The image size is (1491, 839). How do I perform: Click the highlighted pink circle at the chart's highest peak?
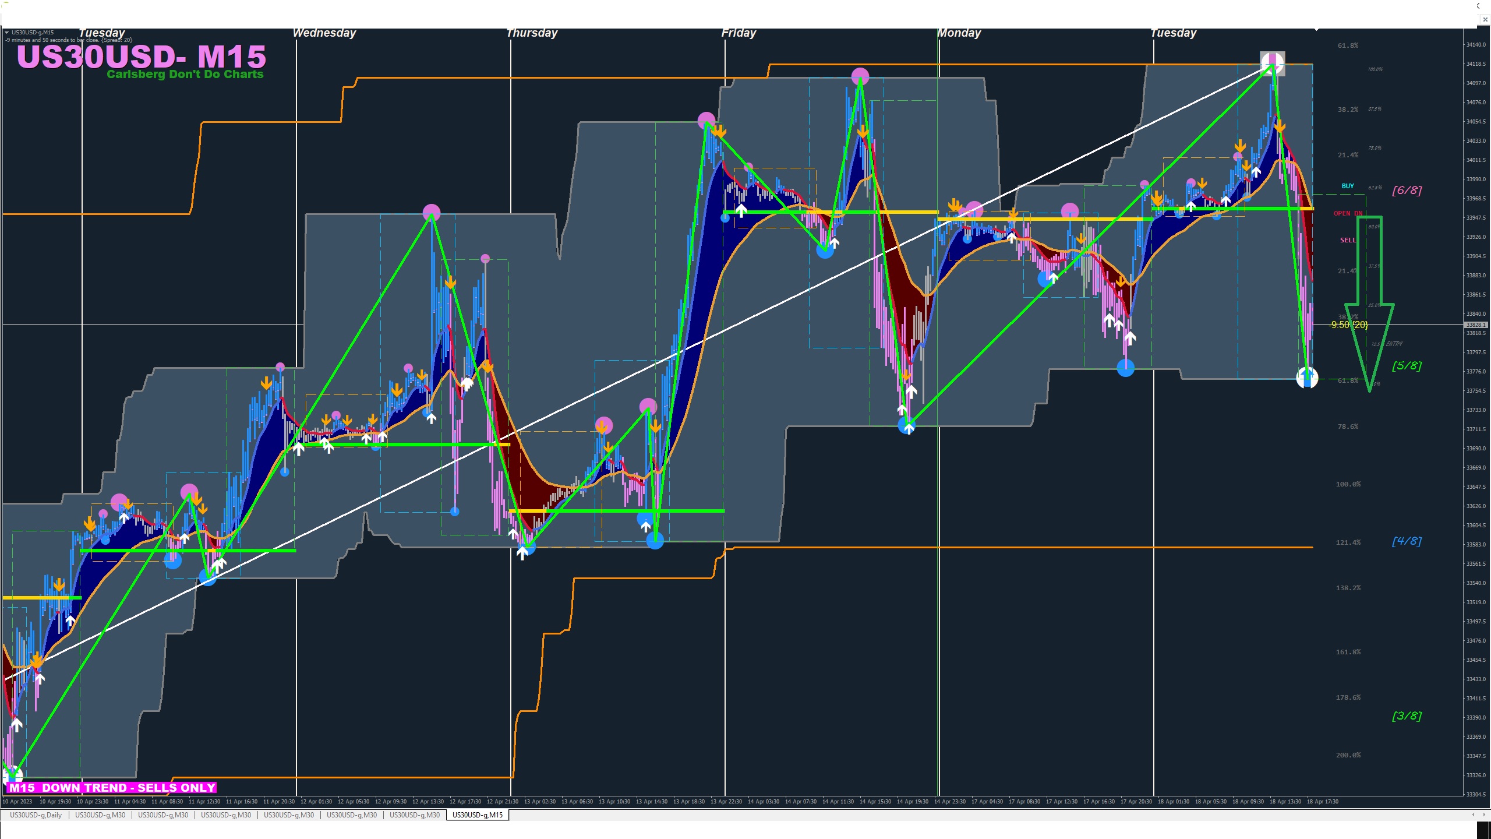click(1272, 63)
